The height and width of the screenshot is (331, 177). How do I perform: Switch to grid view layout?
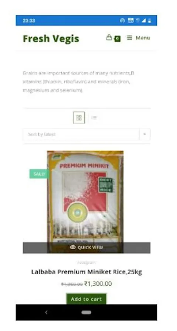click(79, 118)
